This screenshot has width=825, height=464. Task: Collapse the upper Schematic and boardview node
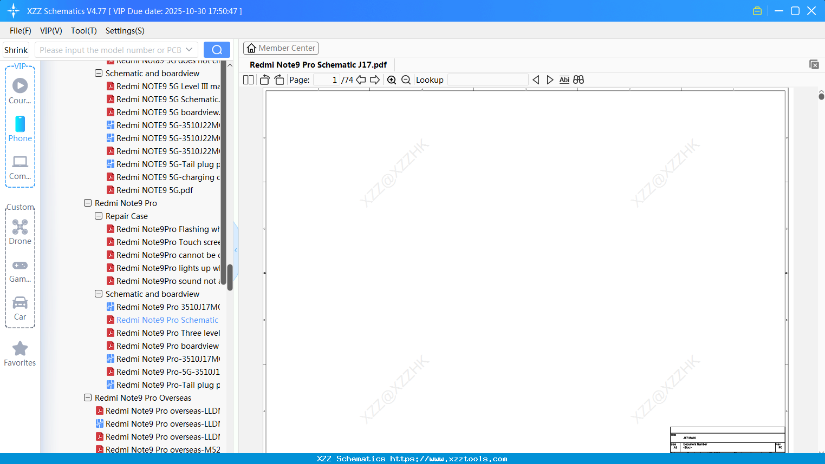(x=99, y=73)
